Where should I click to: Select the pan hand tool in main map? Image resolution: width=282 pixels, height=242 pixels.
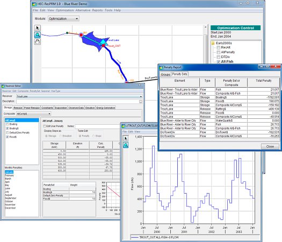click(x=38, y=42)
